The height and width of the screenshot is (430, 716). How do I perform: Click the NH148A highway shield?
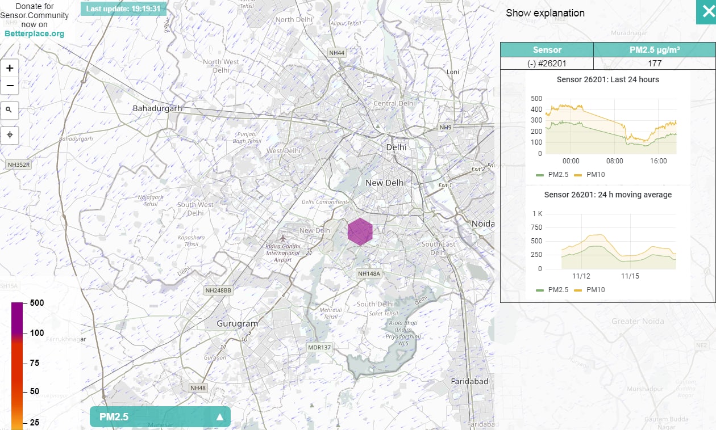tap(369, 273)
